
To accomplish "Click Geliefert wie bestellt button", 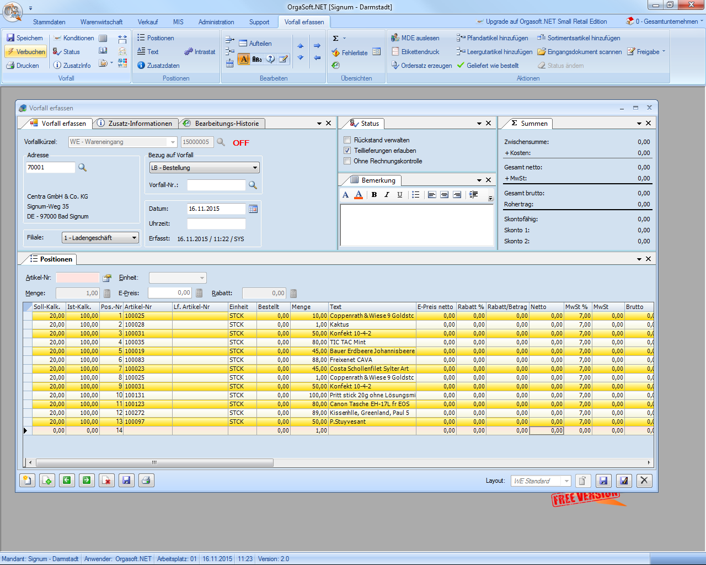I will coord(488,66).
